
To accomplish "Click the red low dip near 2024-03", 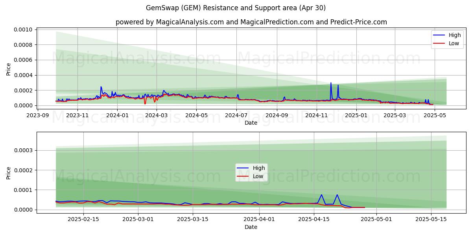I will pyautogui.click(x=145, y=103).
